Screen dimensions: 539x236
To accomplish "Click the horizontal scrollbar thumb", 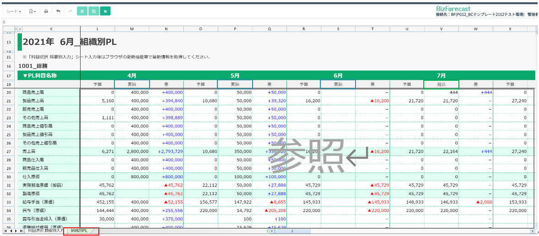I will tap(291, 231).
